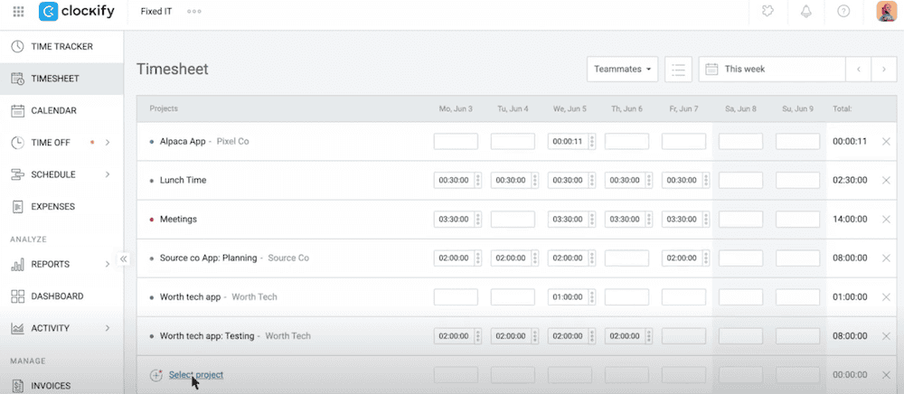This screenshot has height=394, width=904.
Task: Open the notifications bell
Action: point(806,12)
